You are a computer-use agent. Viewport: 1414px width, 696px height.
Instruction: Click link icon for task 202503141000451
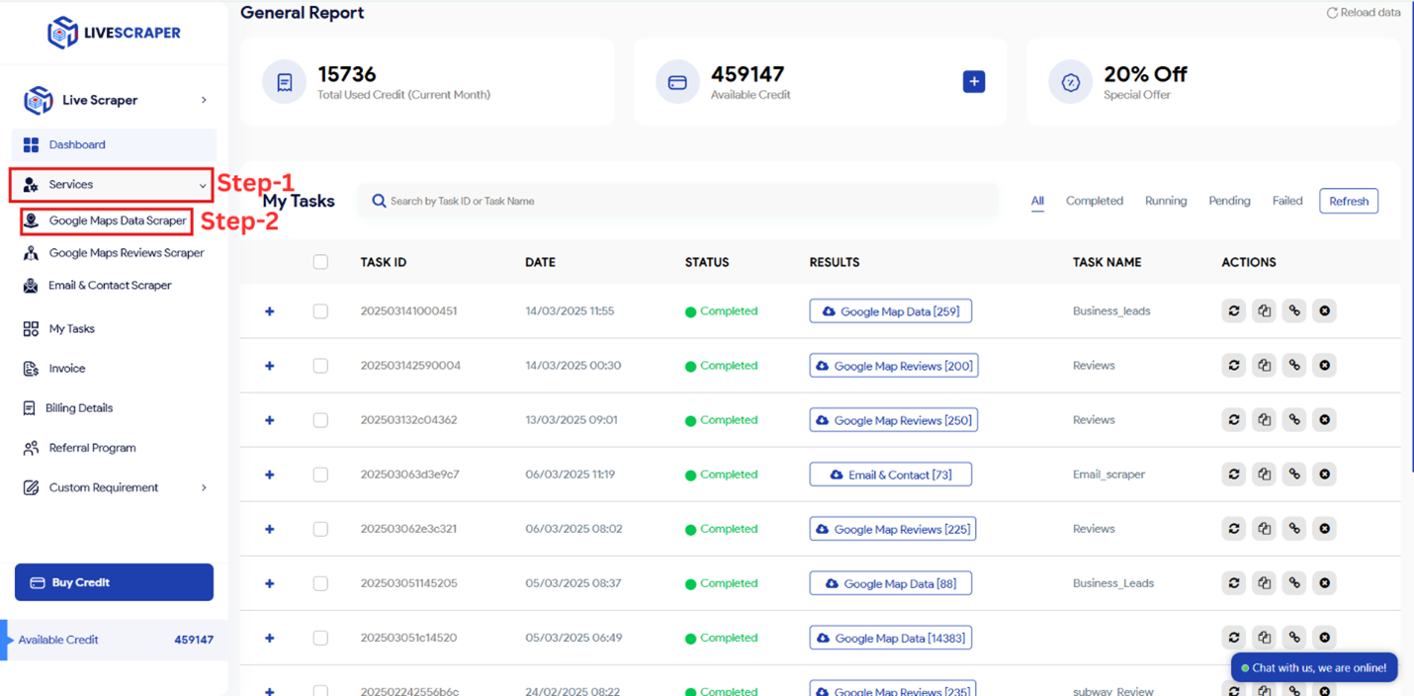click(1294, 310)
